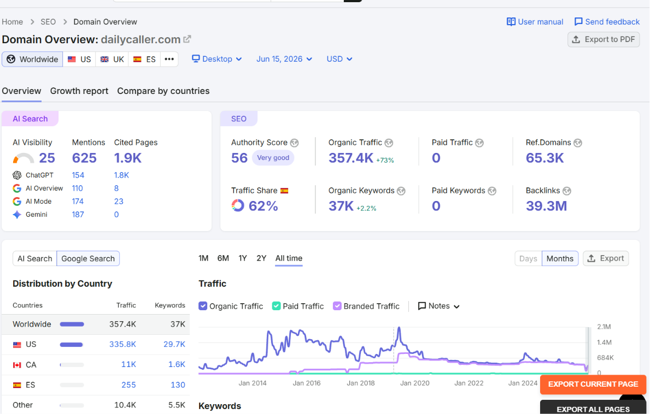The height and width of the screenshot is (414, 650).
Task: Click the Backlinks value 39.3M
Action: tap(546, 206)
